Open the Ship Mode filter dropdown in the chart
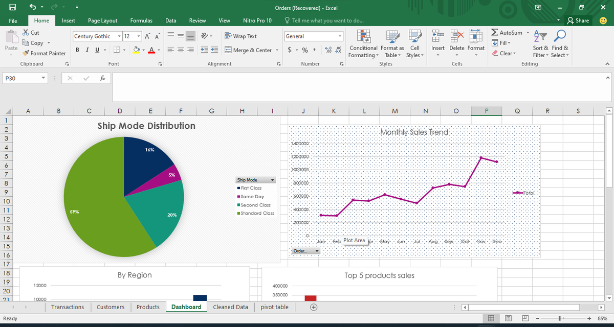 [x=273, y=180]
